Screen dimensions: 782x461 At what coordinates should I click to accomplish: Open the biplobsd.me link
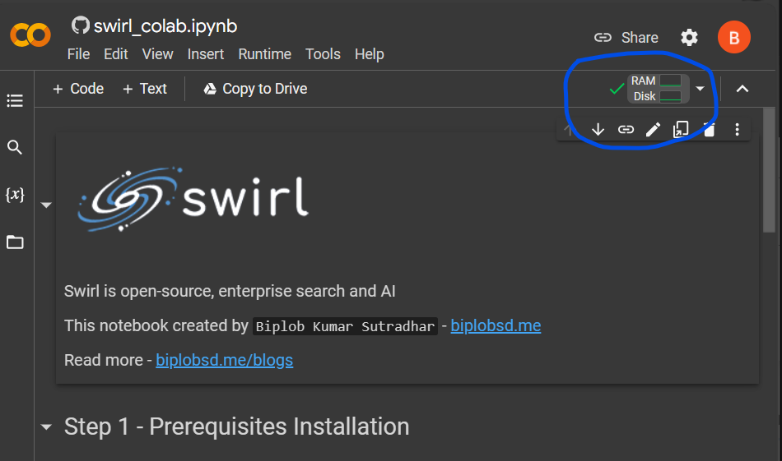tap(496, 325)
